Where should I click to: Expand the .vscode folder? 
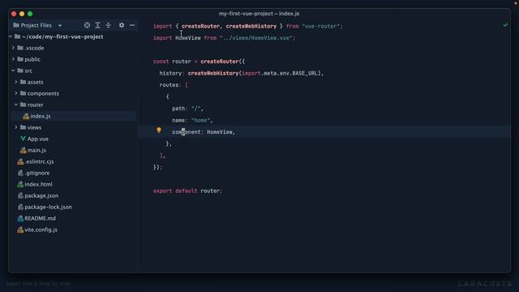click(13, 48)
